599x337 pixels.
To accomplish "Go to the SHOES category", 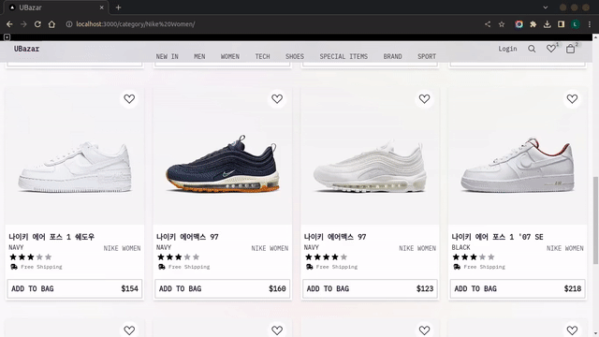I will (295, 56).
